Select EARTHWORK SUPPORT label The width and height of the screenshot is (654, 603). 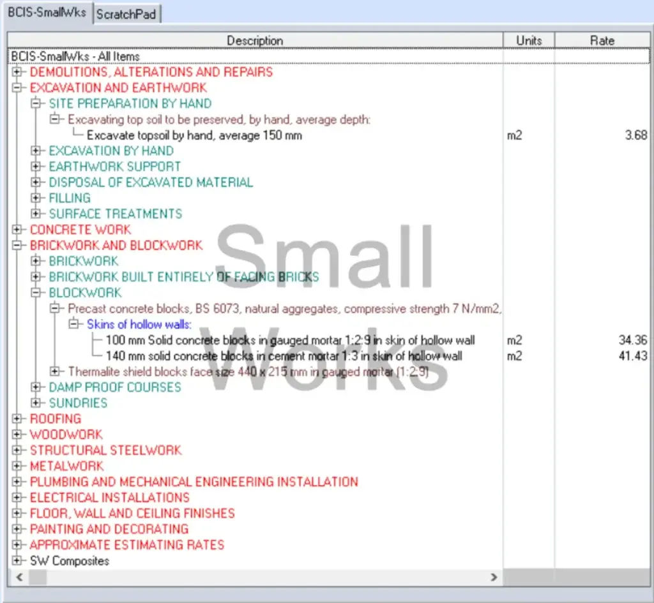114,167
